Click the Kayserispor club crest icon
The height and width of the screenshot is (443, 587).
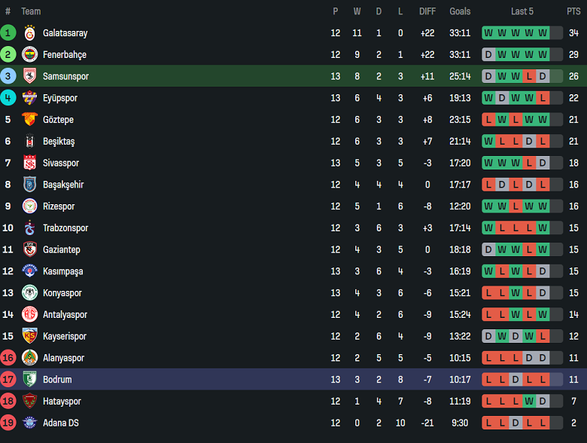[30, 336]
